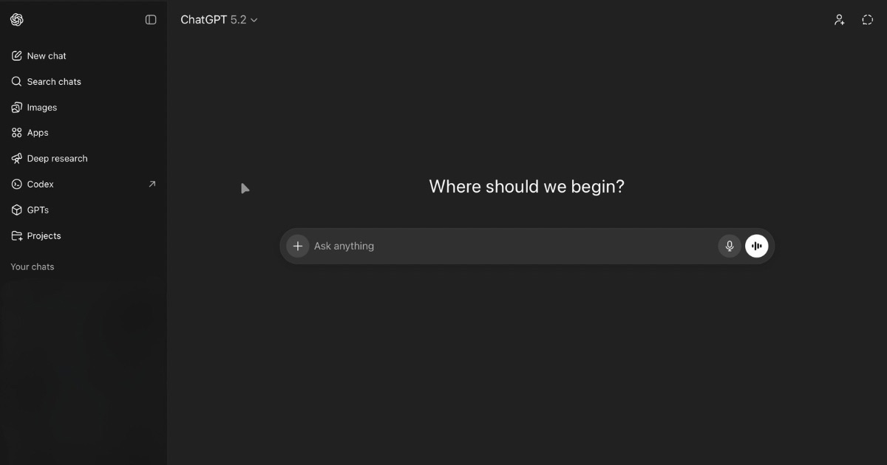Image resolution: width=887 pixels, height=465 pixels.
Task: Open the invite people control
Action: pyautogui.click(x=839, y=19)
